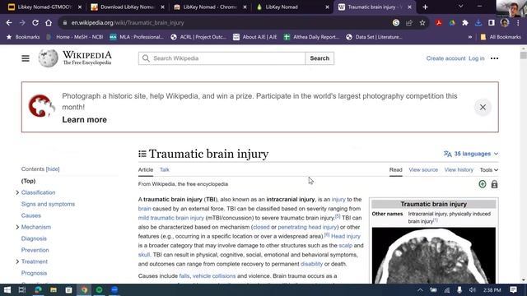Viewport: 527px width, 296px height.
Task: Click the browser address bar URL
Action: [x=128, y=23]
